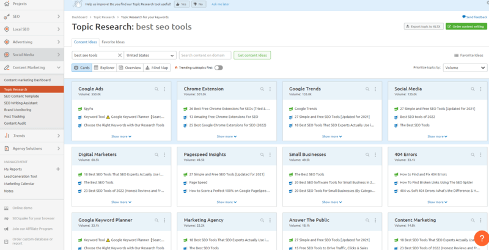Image resolution: width=489 pixels, height=250 pixels.
Task: Open the three-dot menu on Chrome Extension card
Action: pos(270,89)
